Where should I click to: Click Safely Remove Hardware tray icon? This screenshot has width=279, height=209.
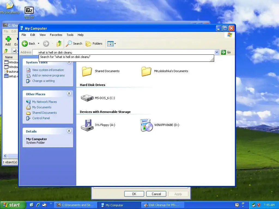(x=254, y=205)
